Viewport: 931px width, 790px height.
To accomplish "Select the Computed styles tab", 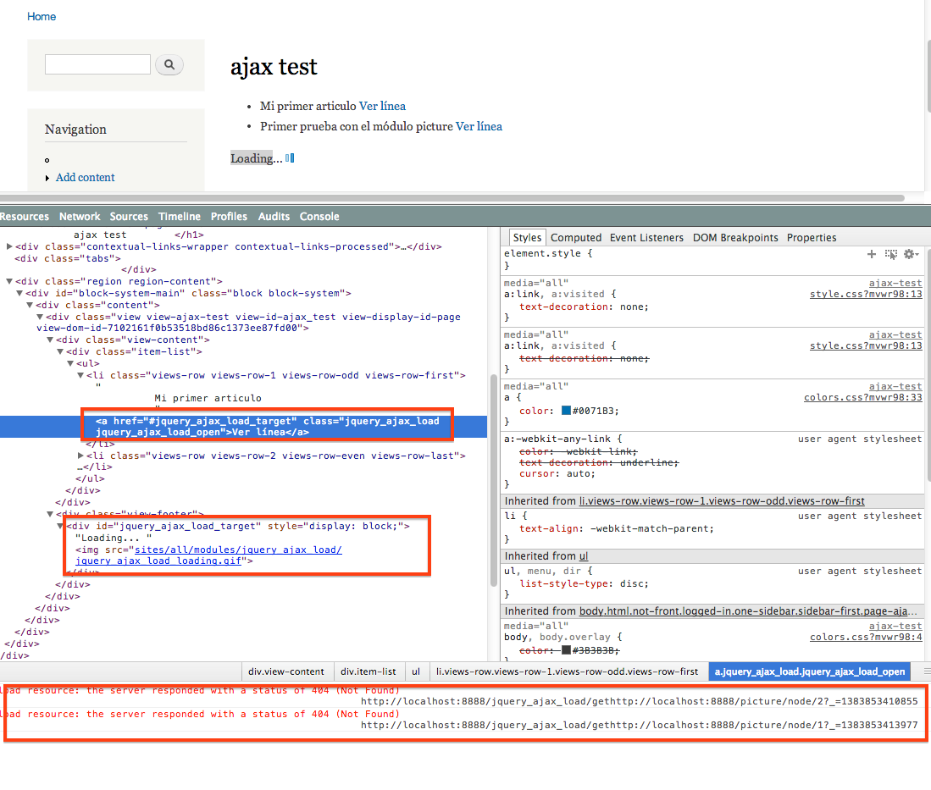I will tap(576, 238).
